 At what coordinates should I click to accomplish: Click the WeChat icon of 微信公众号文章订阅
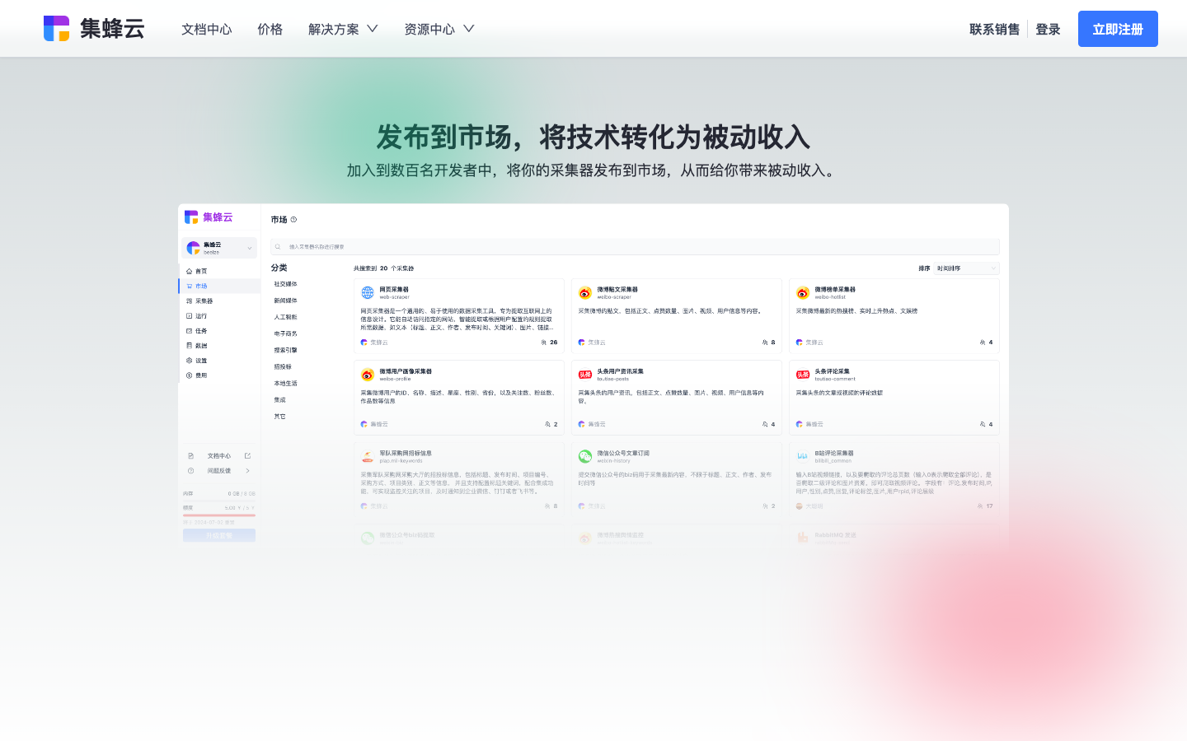pyautogui.click(x=585, y=456)
